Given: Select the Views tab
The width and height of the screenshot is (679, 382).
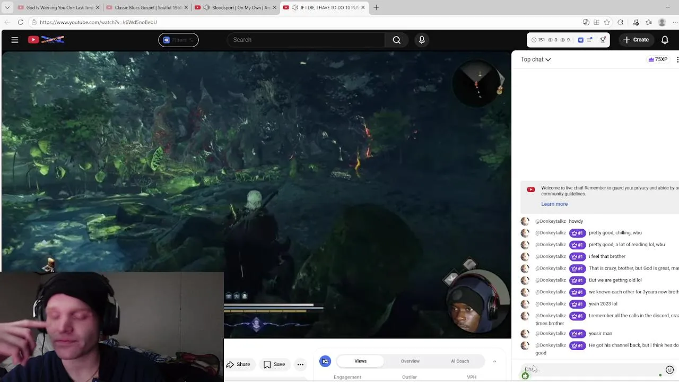Looking at the screenshot, I should click(361, 361).
